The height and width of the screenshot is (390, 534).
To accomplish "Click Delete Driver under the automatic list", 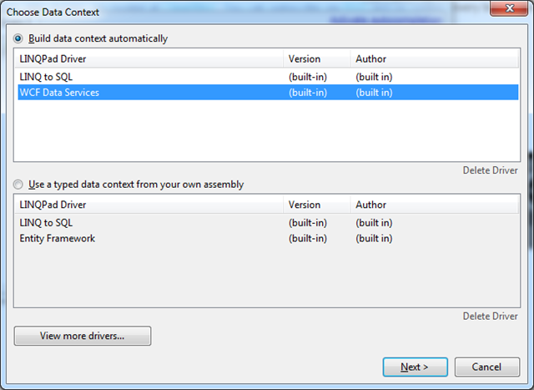I will tap(490, 170).
